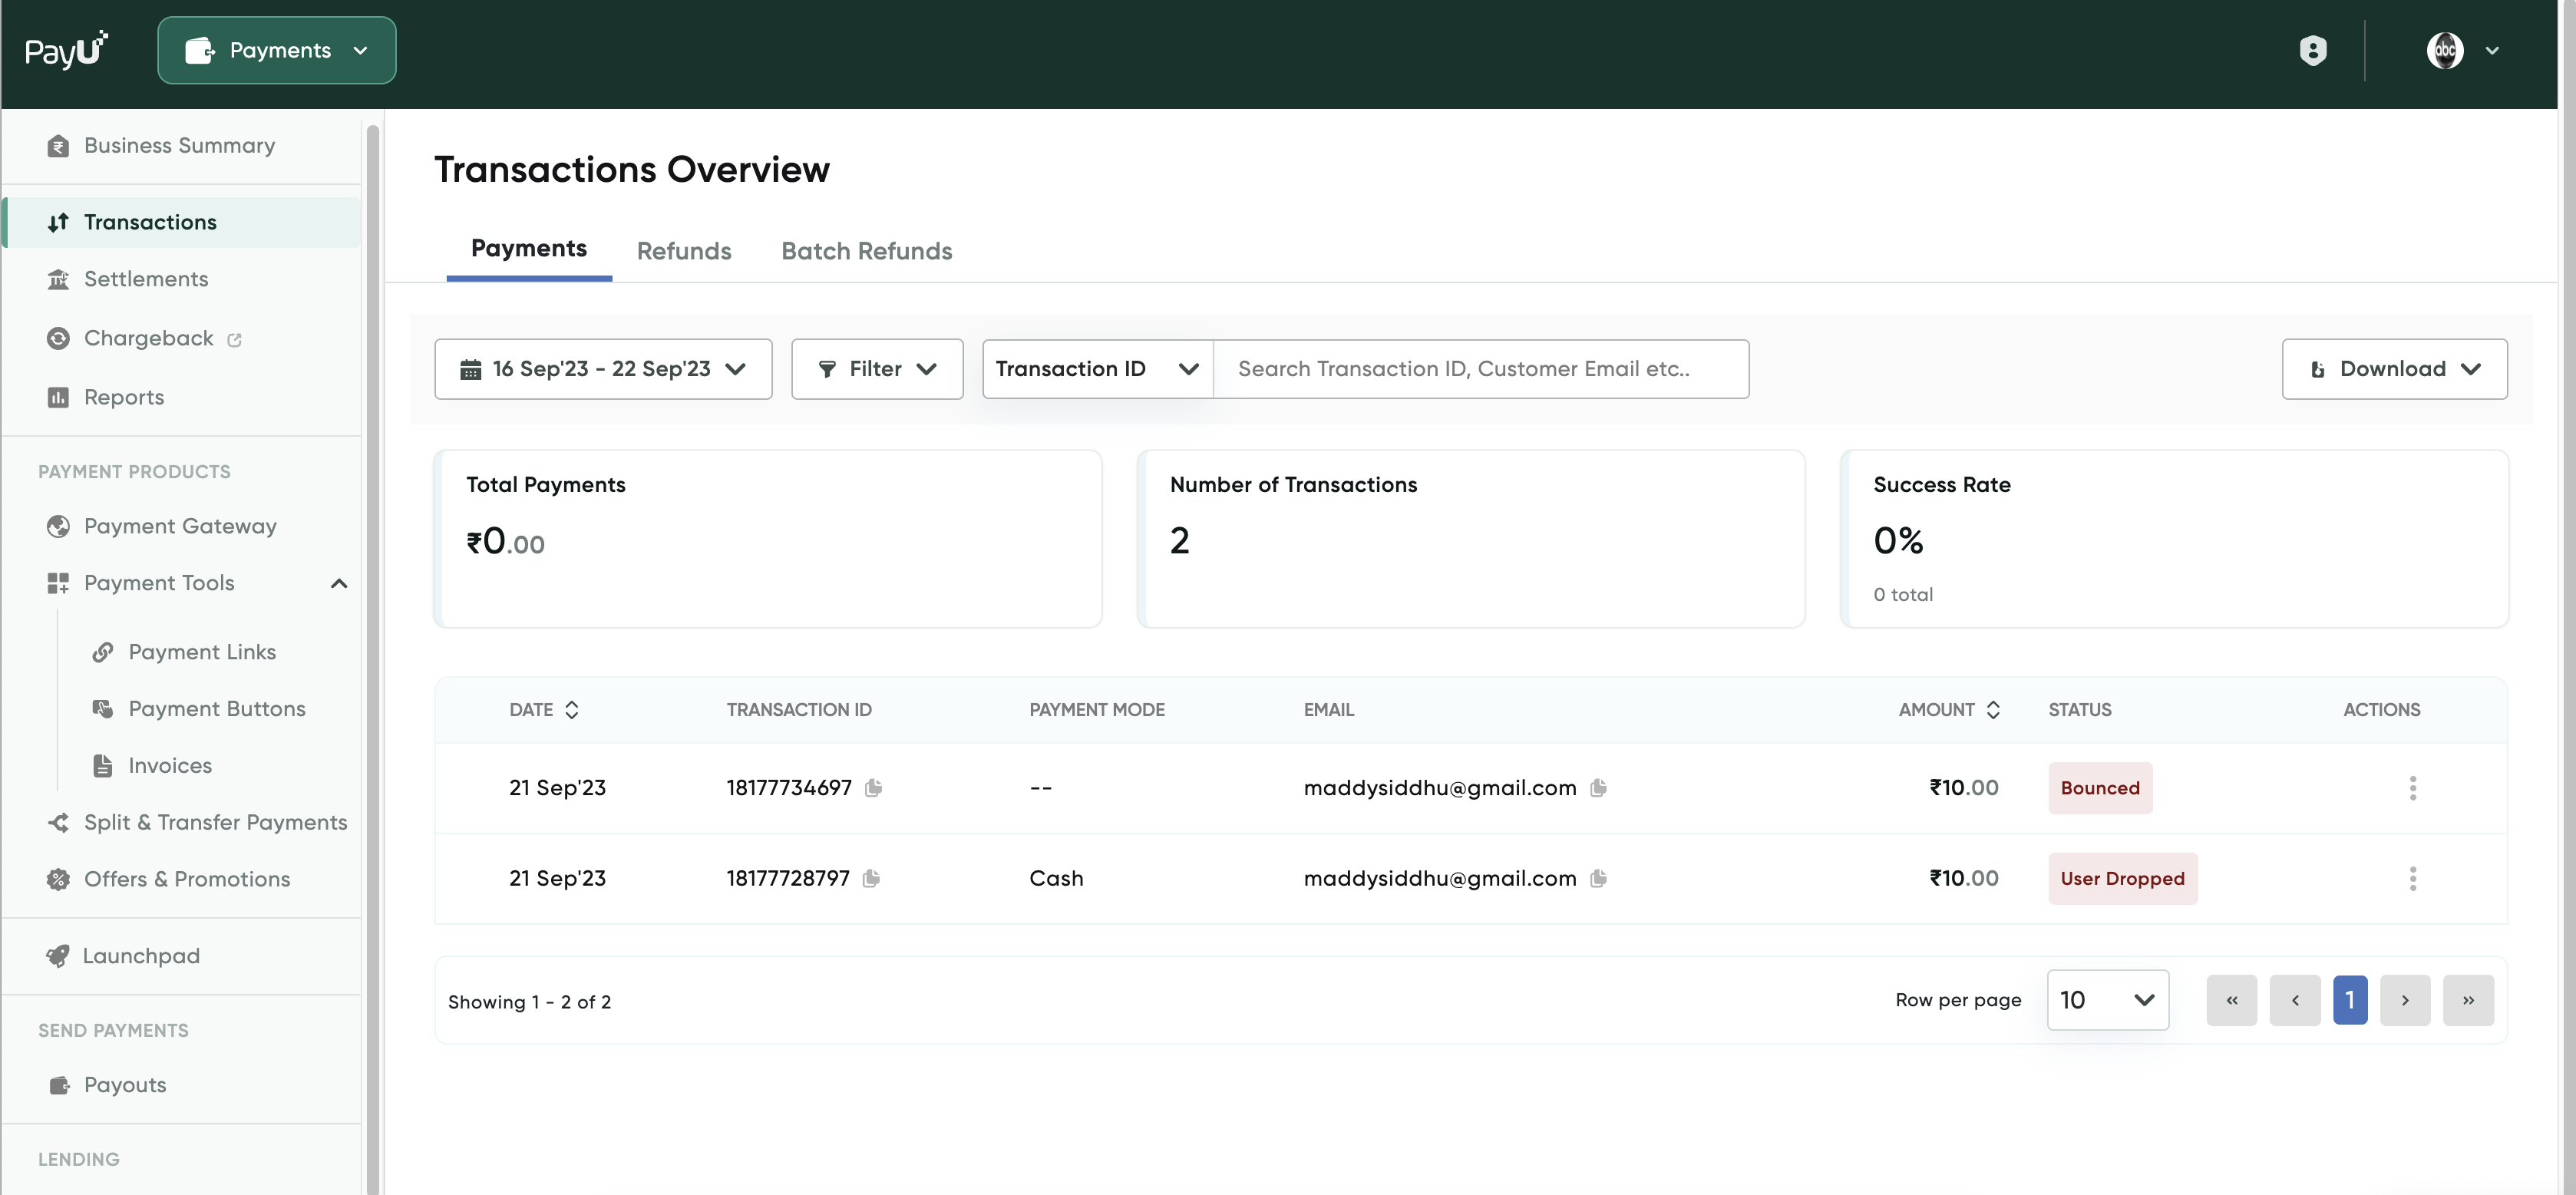Focus the Search Transaction ID input field

[x=1480, y=369]
